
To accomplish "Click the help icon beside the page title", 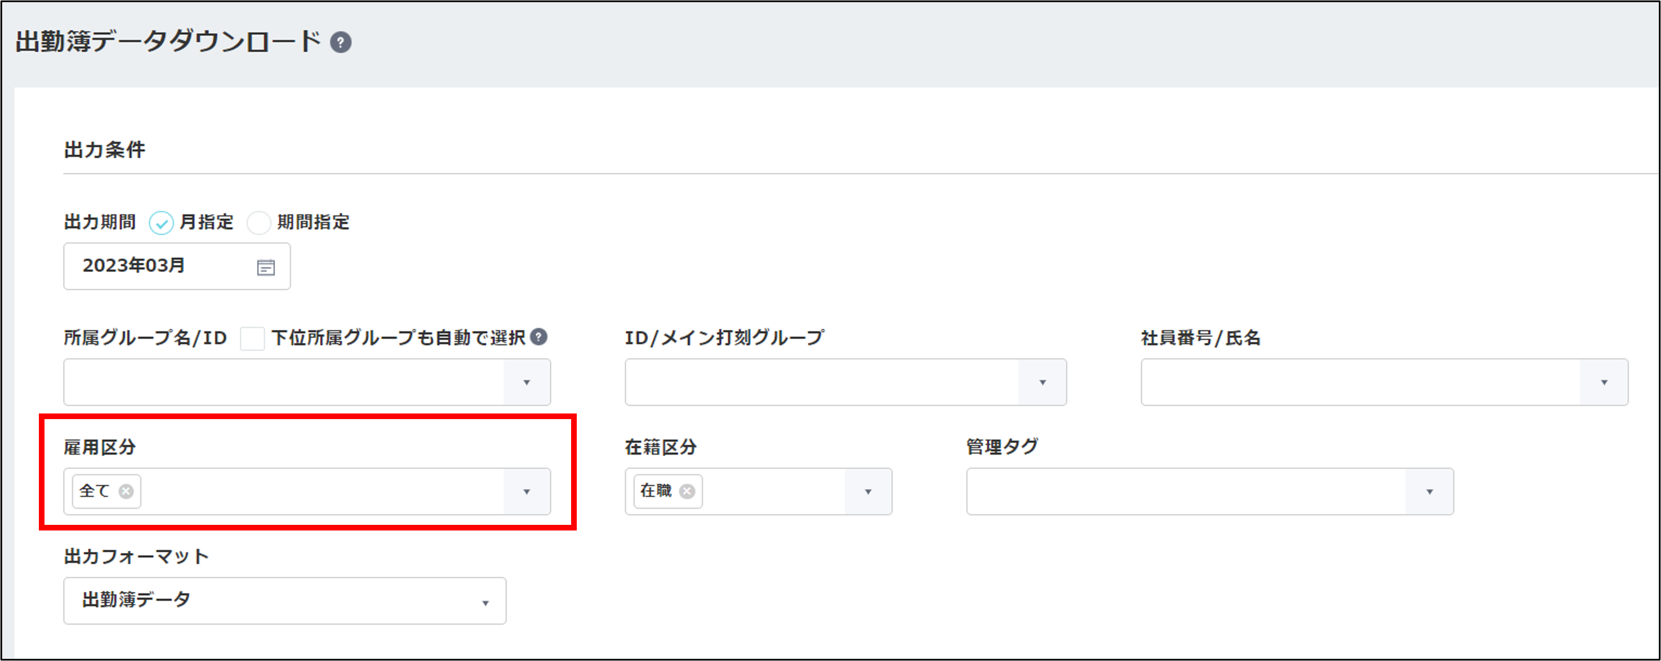I will coord(340,43).
